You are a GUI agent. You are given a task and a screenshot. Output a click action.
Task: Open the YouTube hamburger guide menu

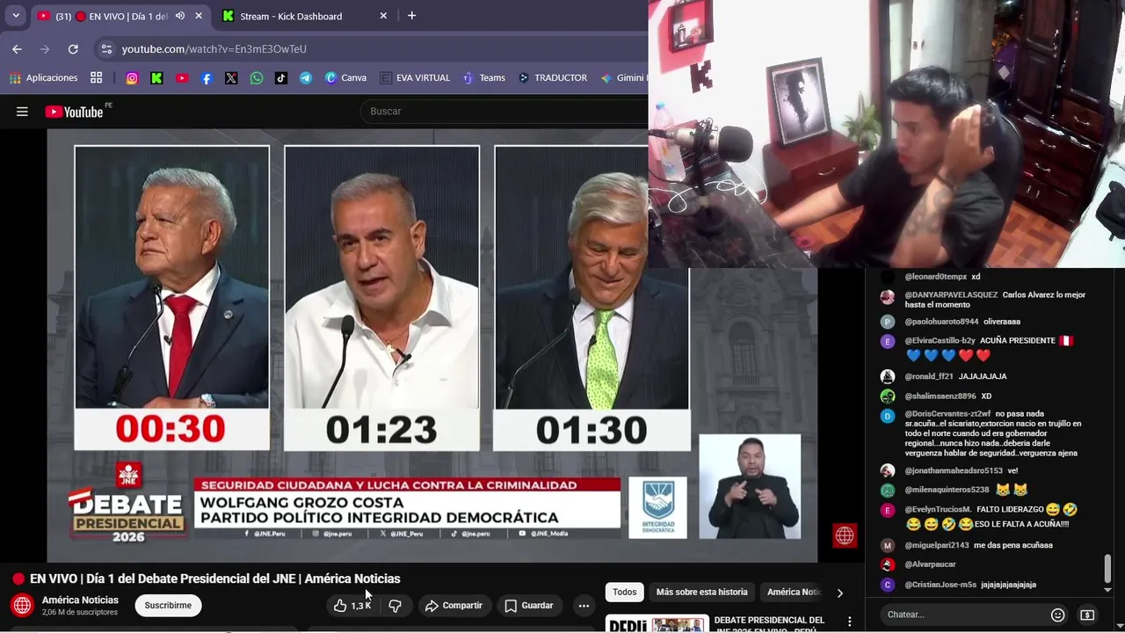(22, 112)
